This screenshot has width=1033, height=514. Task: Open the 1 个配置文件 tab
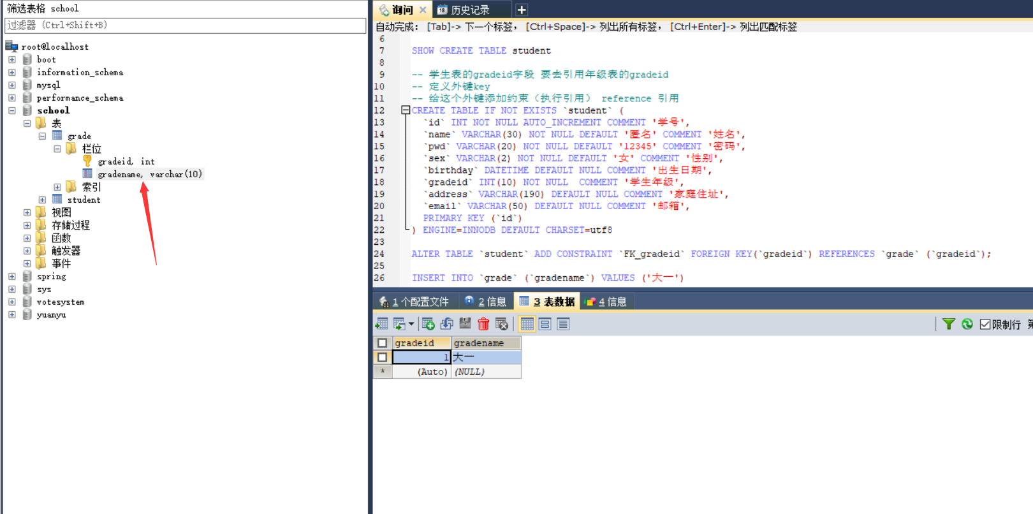(414, 302)
